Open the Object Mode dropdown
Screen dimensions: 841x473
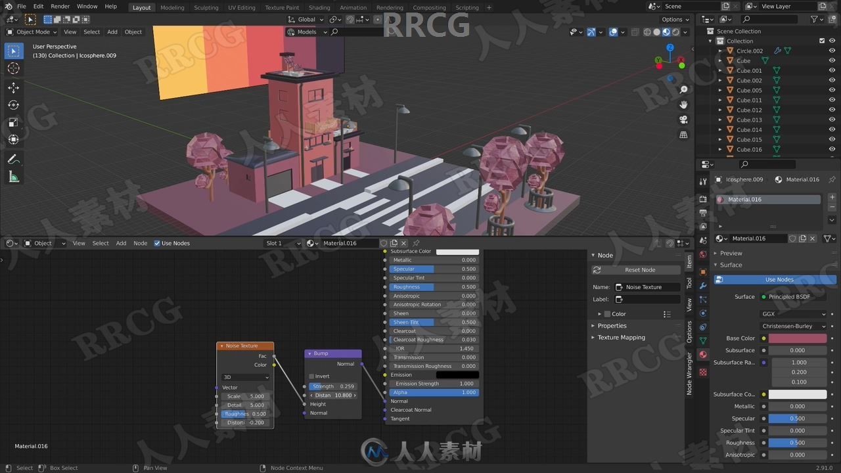32,32
